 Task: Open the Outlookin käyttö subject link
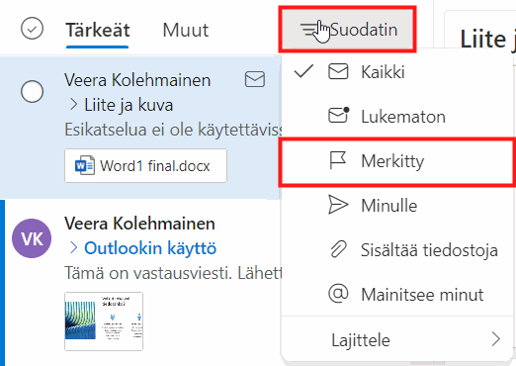(150, 248)
